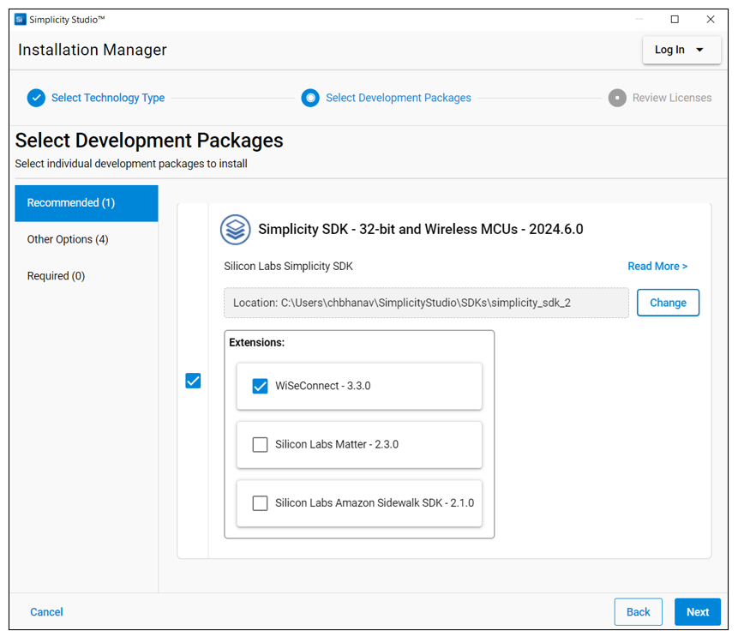This screenshot has height=637, width=750.
Task: Cancel the installation
Action: point(46,611)
